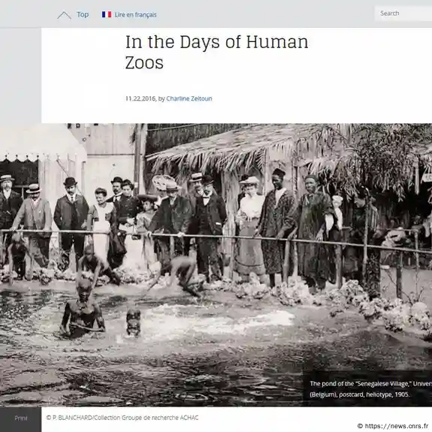
Task: Click the P. BLANCHARD photo credit line
Action: point(122,418)
